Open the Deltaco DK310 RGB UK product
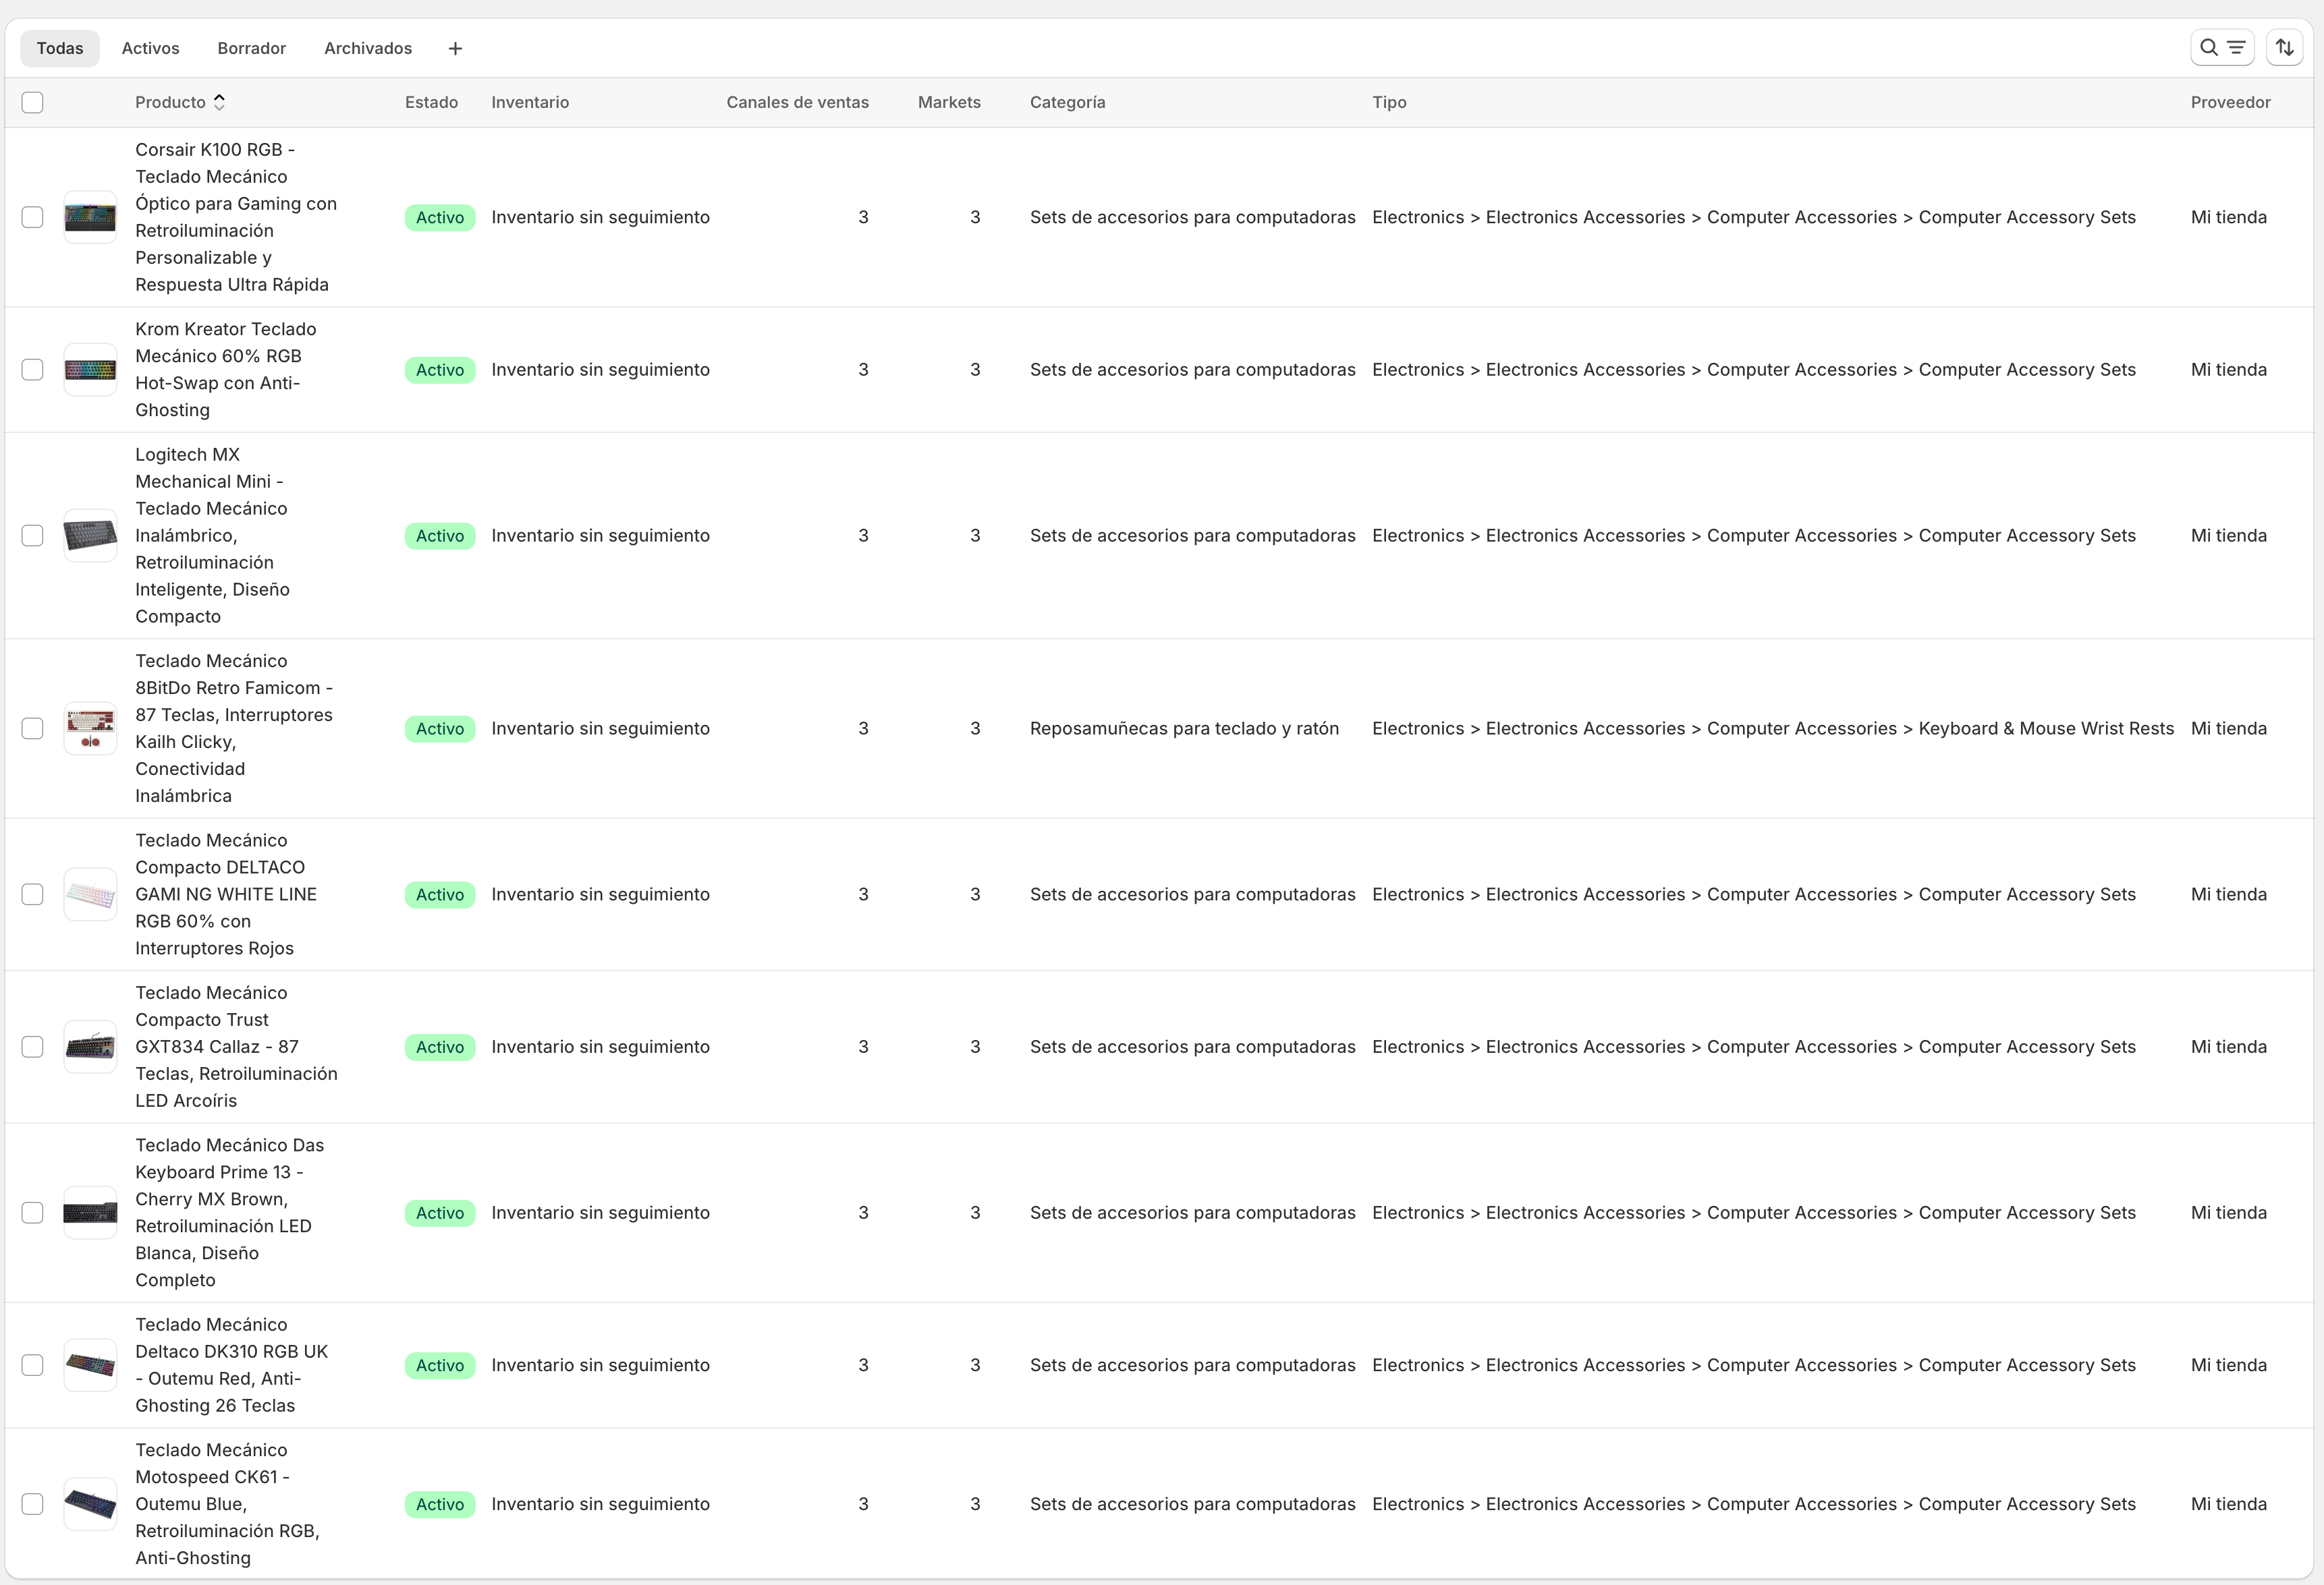Screen dimensions: 2324x1585 coord(231,1364)
